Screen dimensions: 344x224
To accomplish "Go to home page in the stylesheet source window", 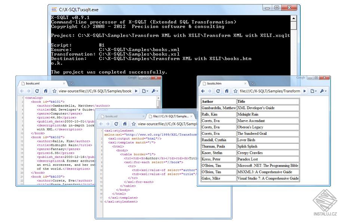I will click(125, 124).
